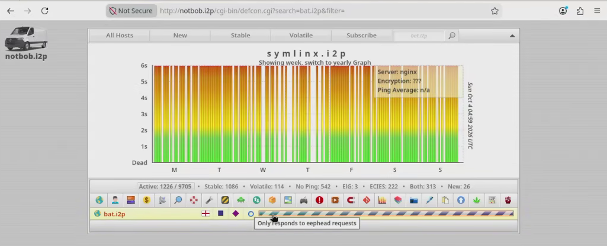Image resolution: width=607 pixels, height=246 pixels.
Task: Click the green leaf category icon
Action: (x=477, y=200)
